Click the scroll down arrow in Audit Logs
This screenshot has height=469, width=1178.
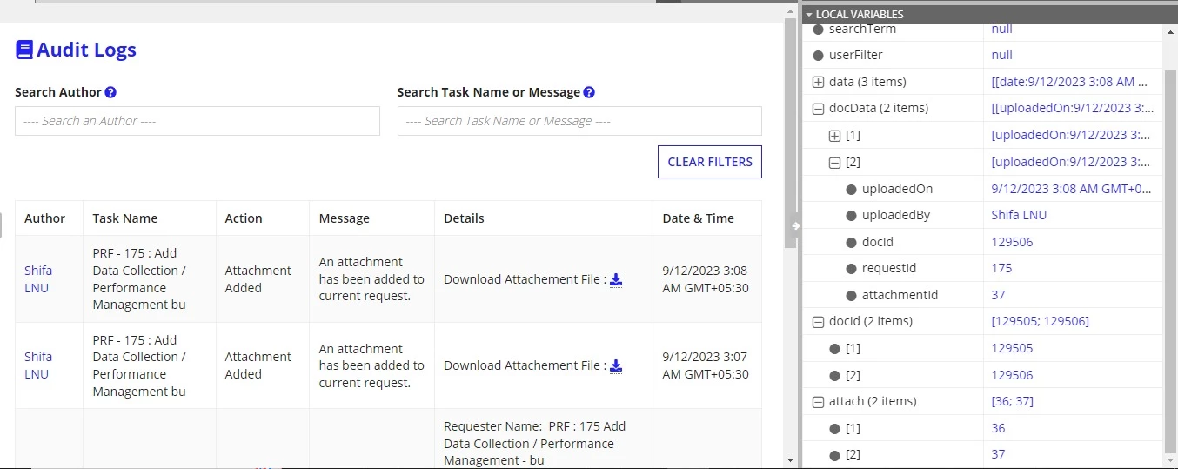point(790,460)
